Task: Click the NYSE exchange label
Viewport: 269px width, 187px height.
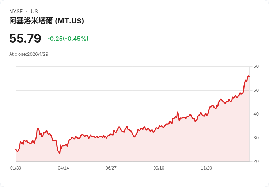Action: coord(16,12)
